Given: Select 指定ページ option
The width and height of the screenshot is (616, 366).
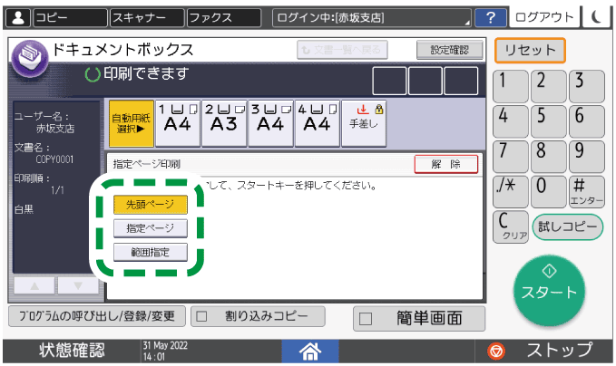Looking at the screenshot, I should (151, 228).
